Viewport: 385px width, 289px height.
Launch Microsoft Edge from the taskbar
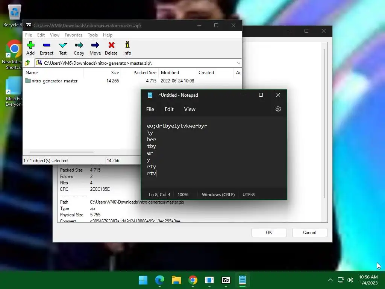(159, 280)
